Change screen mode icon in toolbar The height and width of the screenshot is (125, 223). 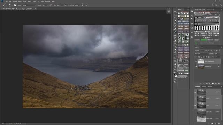coord(175,82)
